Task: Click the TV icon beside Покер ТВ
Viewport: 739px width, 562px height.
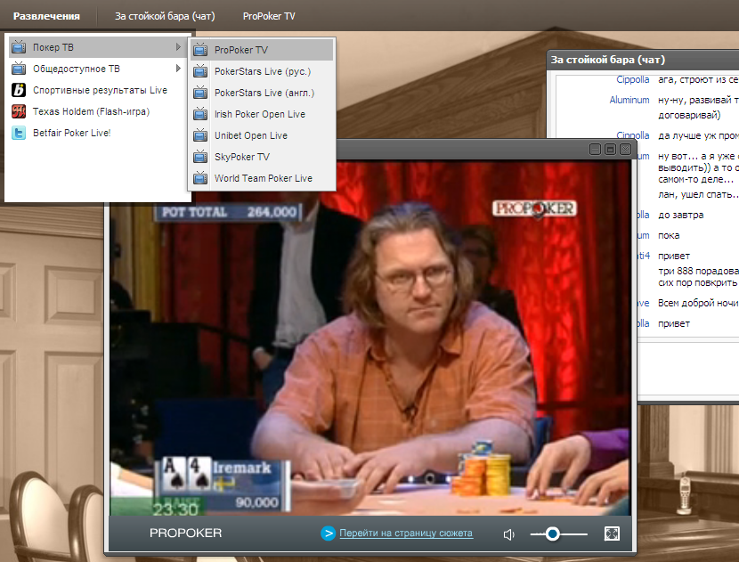Action: 19,47
